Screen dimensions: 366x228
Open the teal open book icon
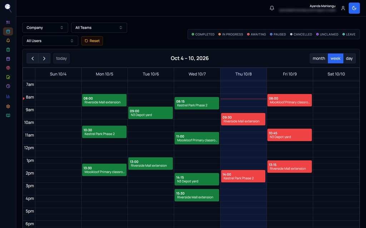tap(8, 115)
